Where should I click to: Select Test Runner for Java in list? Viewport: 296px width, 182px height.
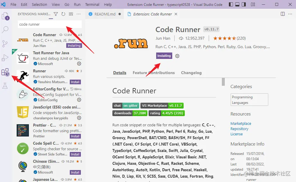48,58
